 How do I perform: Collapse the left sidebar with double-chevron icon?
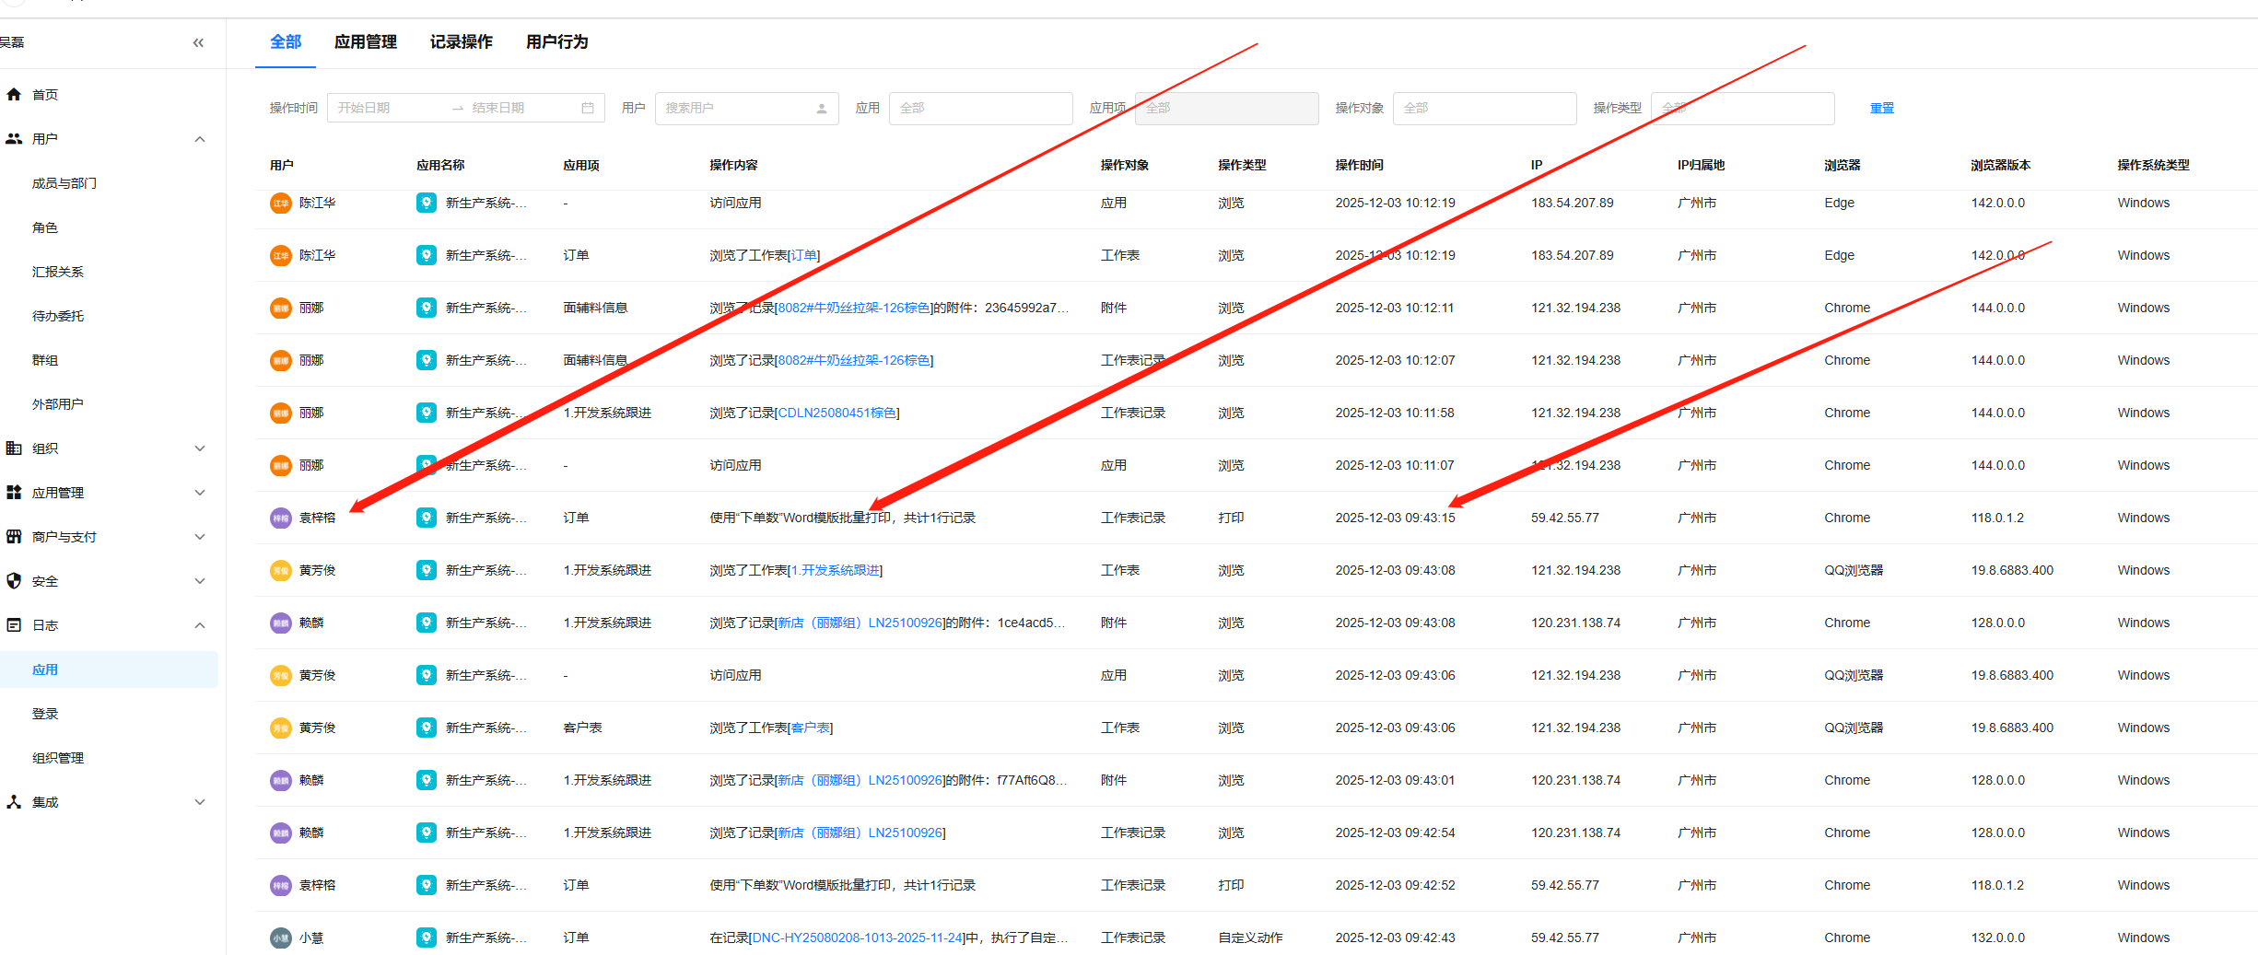pyautogui.click(x=198, y=42)
